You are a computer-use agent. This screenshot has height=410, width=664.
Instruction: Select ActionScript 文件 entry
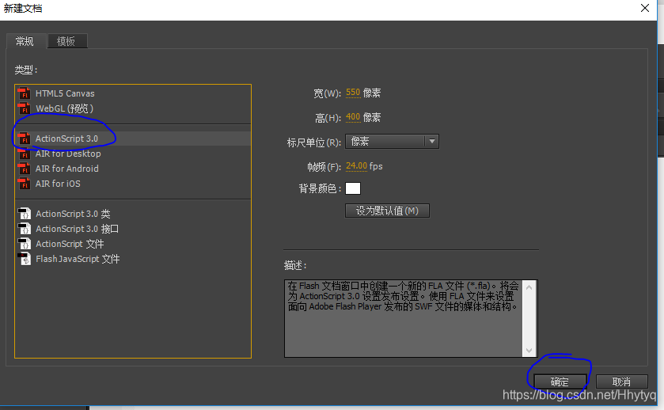point(133,244)
